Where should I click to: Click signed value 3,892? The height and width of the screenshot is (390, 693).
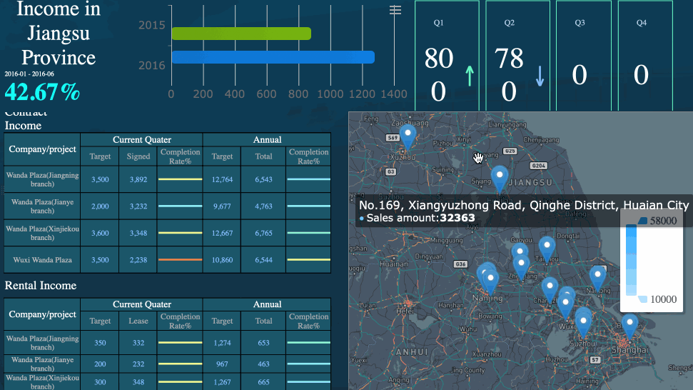click(x=138, y=179)
